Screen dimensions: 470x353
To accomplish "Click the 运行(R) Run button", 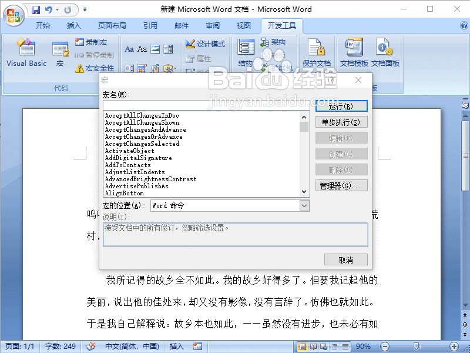I will (x=341, y=106).
